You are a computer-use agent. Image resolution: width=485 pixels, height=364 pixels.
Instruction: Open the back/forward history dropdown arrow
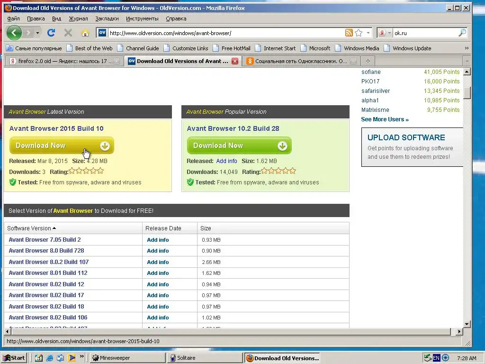point(37,33)
